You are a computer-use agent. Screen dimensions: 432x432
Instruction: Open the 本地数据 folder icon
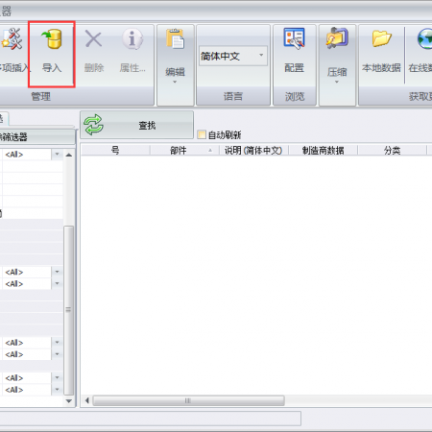tap(381, 38)
